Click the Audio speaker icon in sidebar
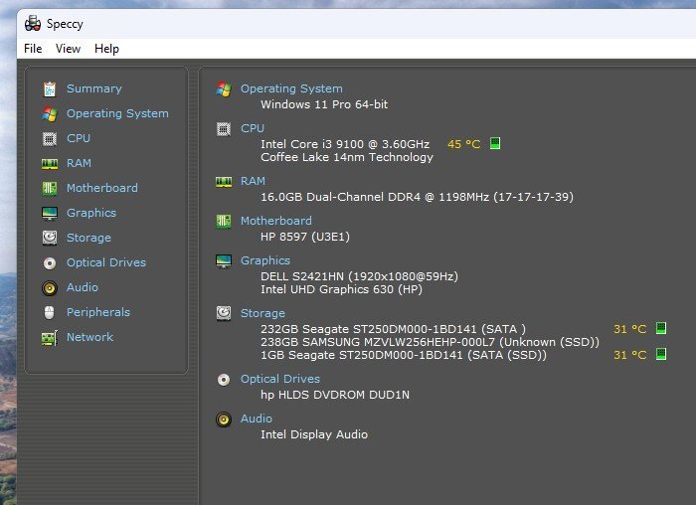The width and height of the screenshot is (696, 505). [x=50, y=288]
